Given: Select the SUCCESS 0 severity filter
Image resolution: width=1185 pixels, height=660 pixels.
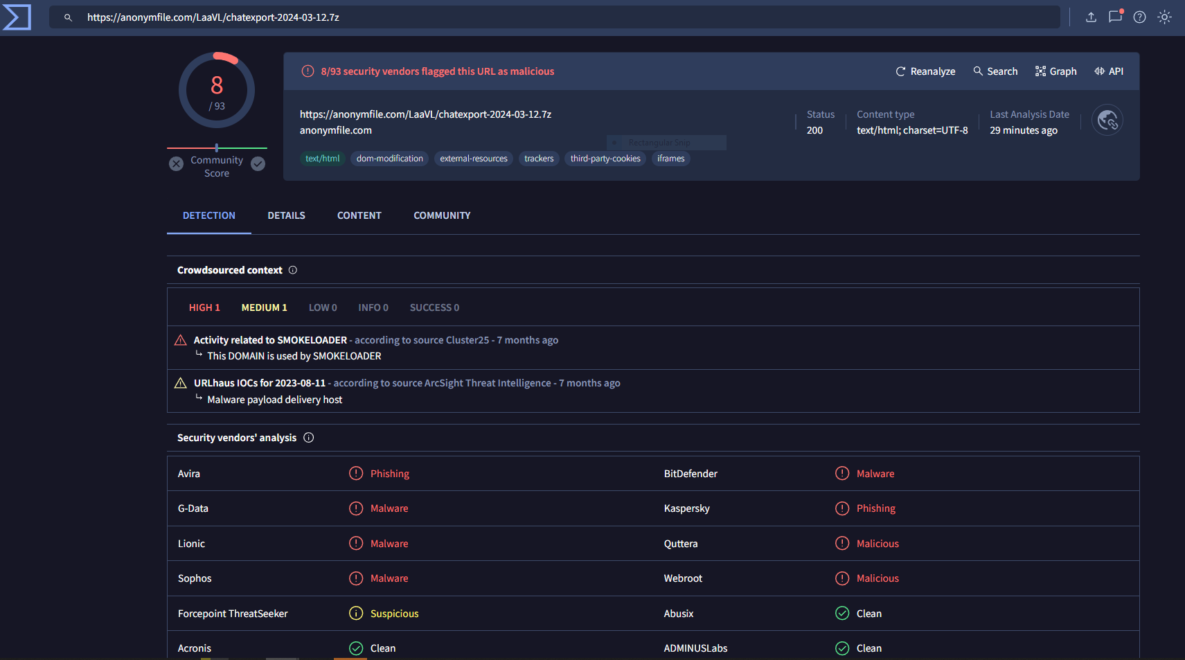Looking at the screenshot, I should [434, 307].
